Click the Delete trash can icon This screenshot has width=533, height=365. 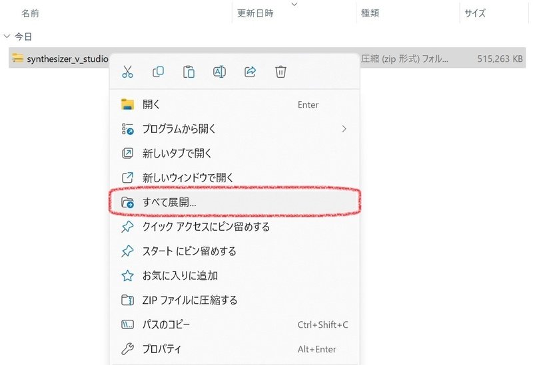280,72
